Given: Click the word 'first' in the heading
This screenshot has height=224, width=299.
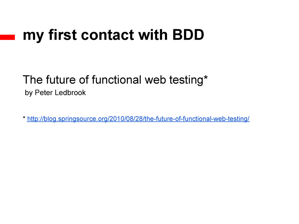Looking at the screenshot, I should 62,35.
